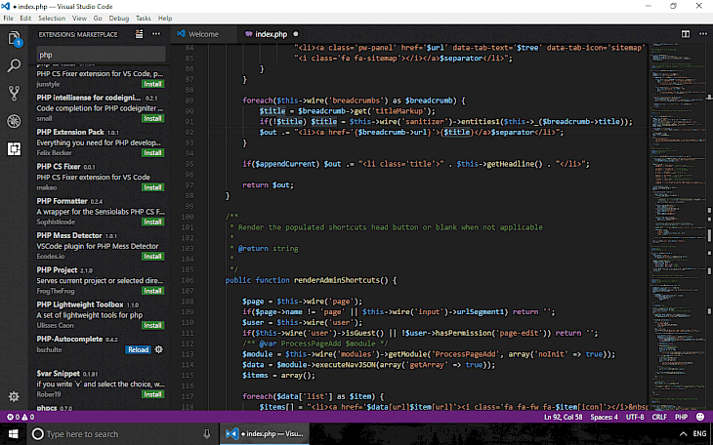The height and width of the screenshot is (445, 713).
Task: Install PHP Formatter extension
Action: pyautogui.click(x=152, y=222)
